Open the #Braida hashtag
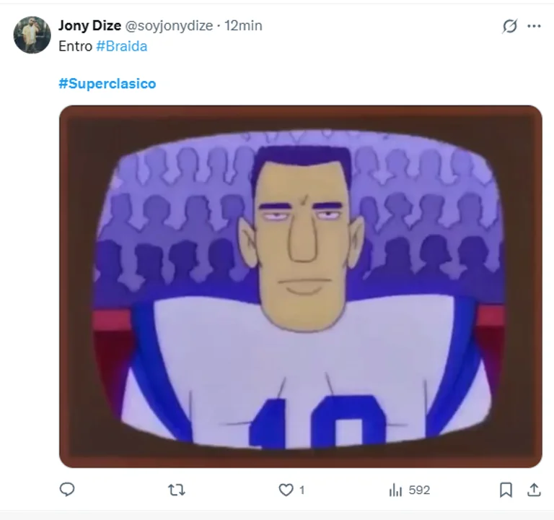The image size is (554, 520). click(x=121, y=45)
